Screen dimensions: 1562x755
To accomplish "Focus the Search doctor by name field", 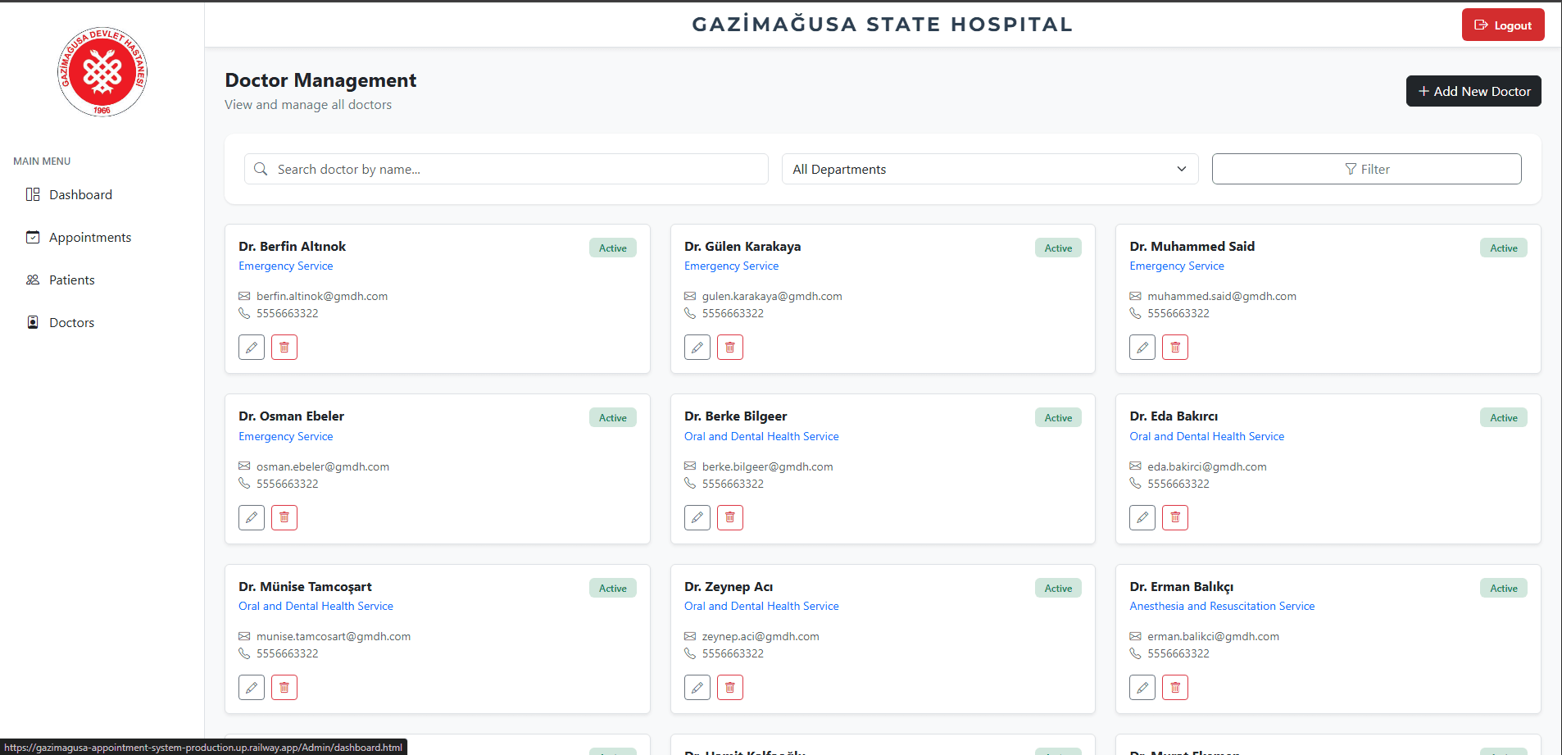I will 506,169.
